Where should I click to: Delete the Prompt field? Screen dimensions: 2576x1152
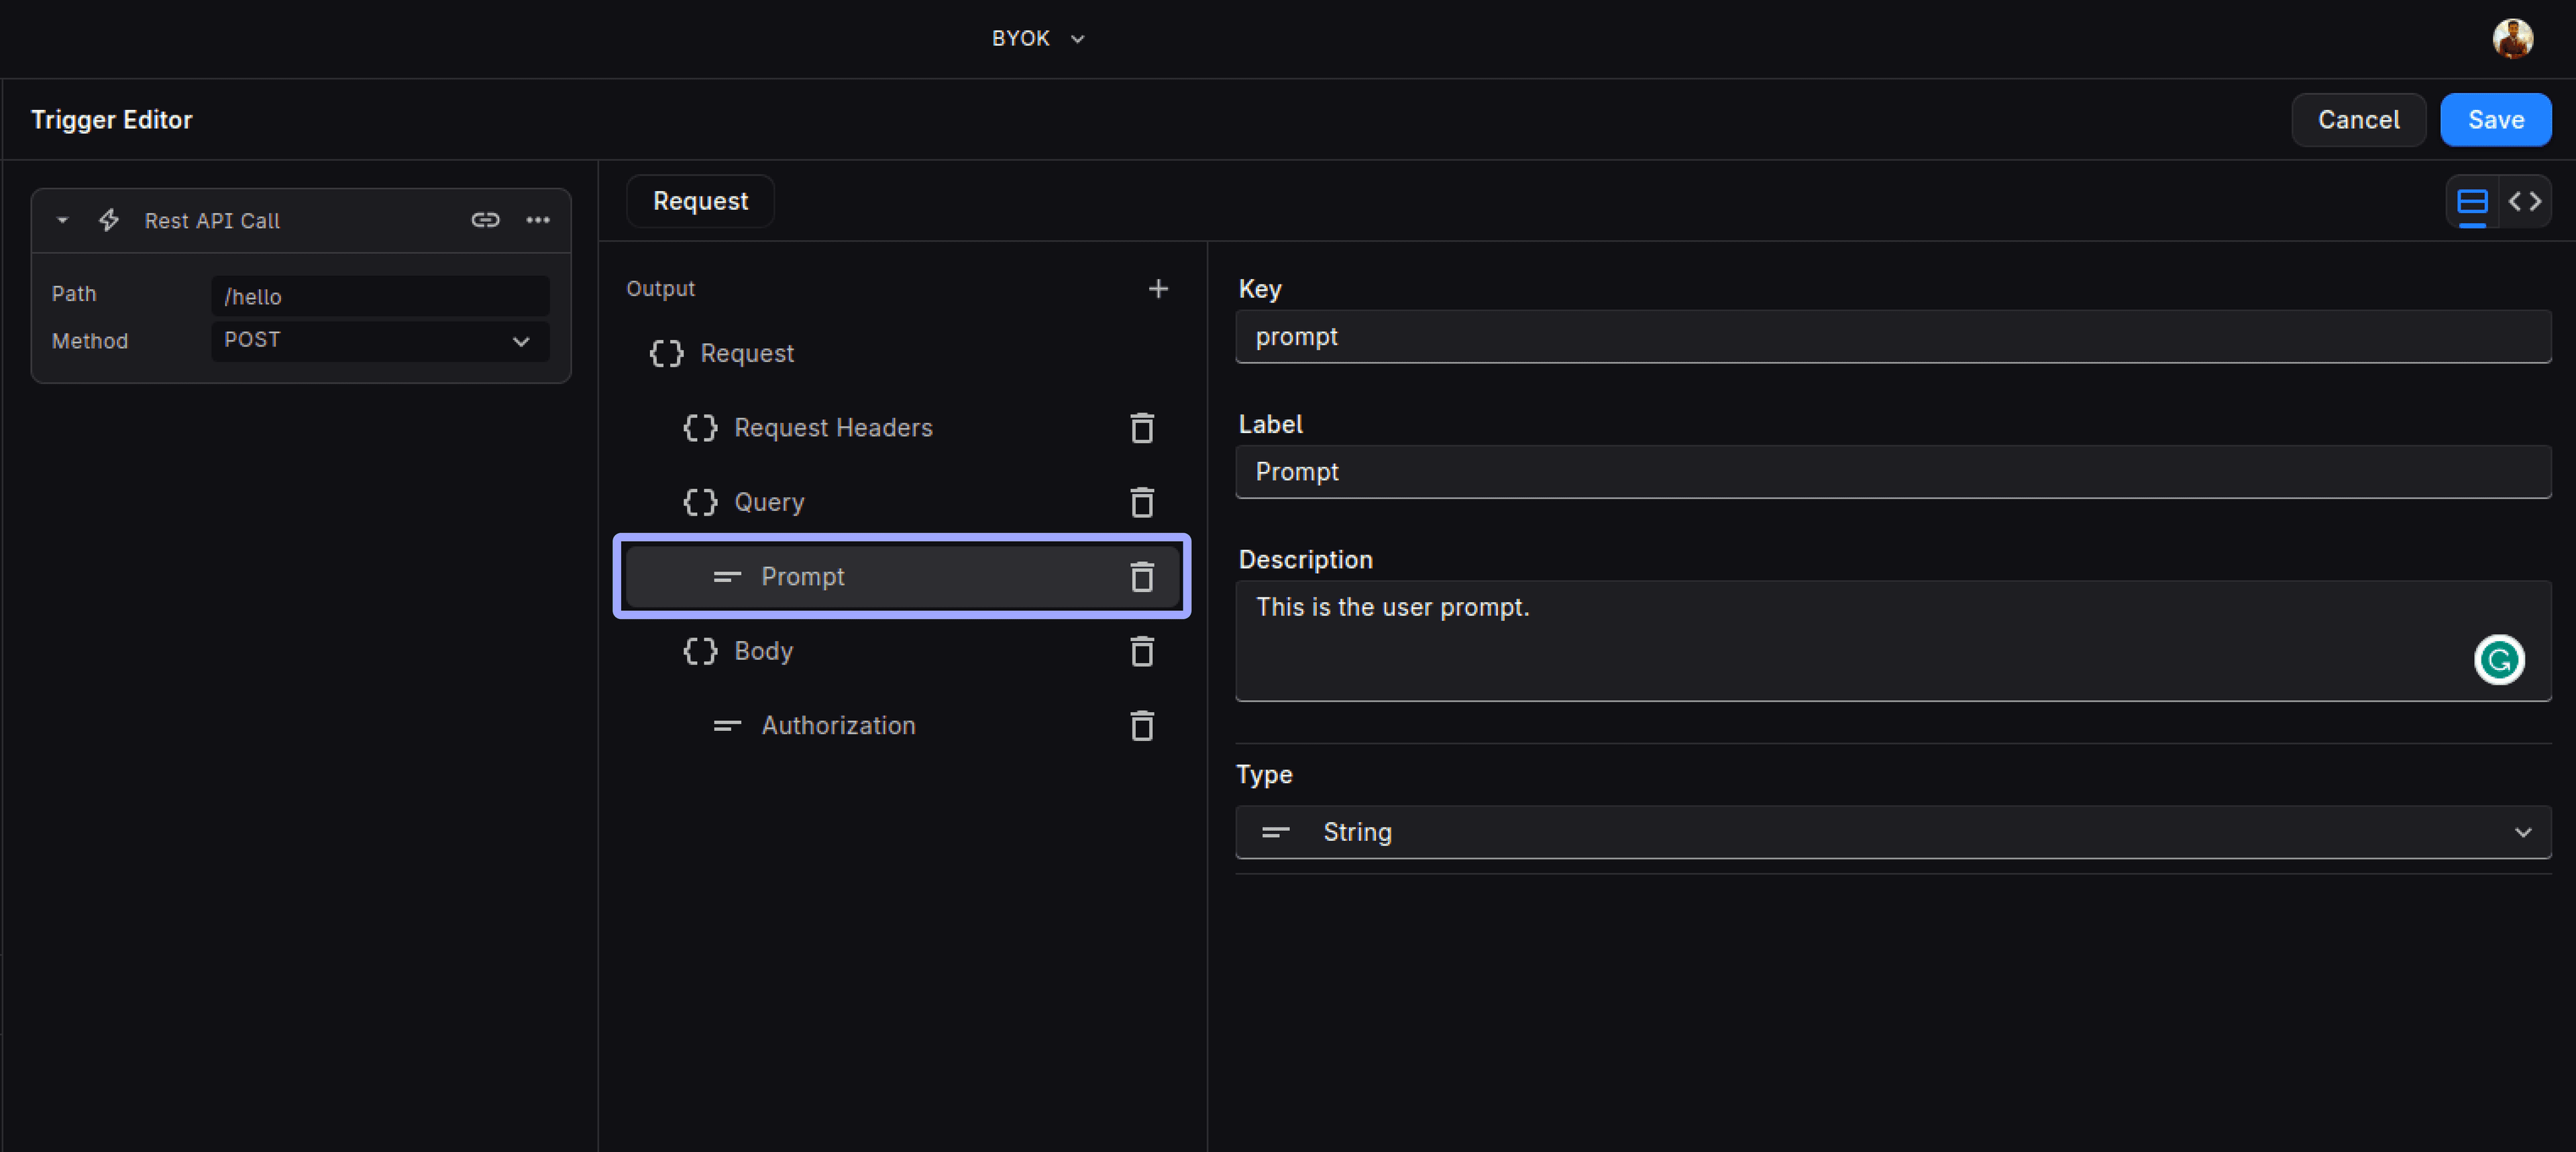(x=1142, y=577)
